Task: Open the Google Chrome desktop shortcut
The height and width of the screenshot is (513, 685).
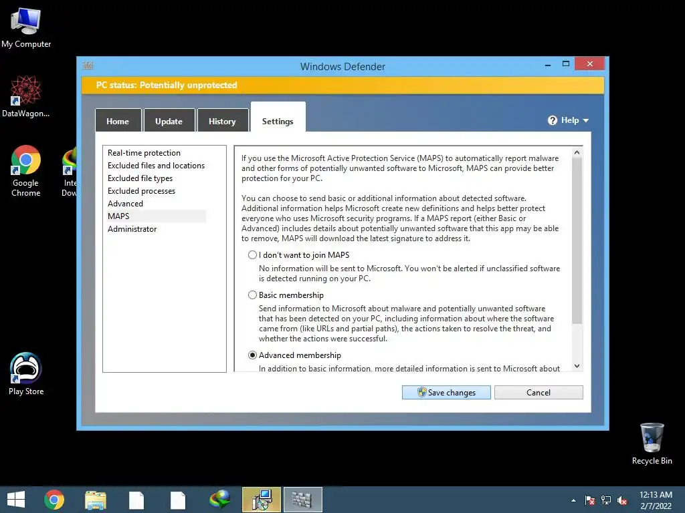Action: 26,170
